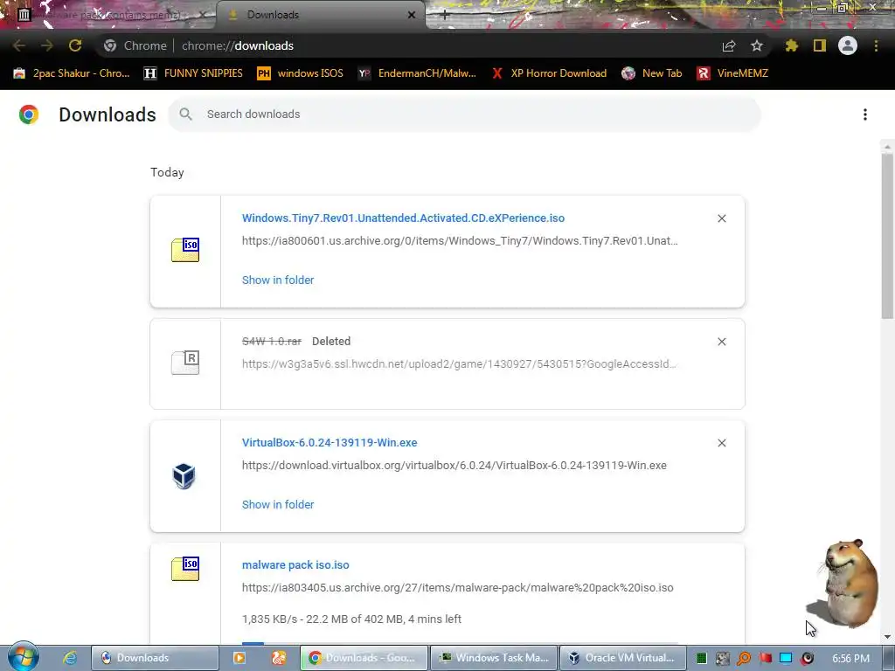Click the Tiny7 iso file icon
The width and height of the screenshot is (895, 671).
coord(185,250)
